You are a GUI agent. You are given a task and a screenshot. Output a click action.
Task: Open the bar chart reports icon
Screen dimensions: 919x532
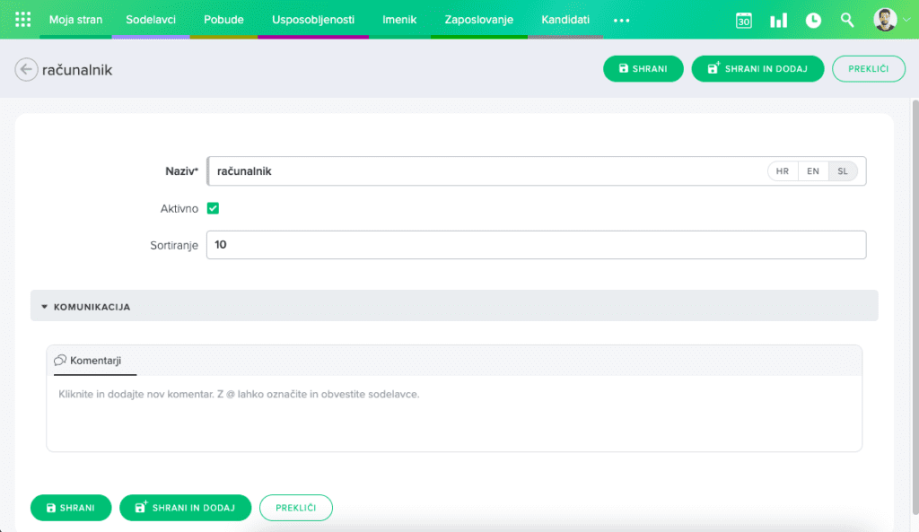(x=778, y=20)
